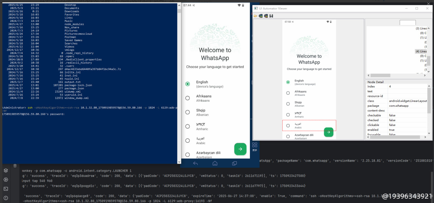Click 'output.txt' in the terminal listing
Image resolution: width=434 pixels, height=203 pixels.
tap(73, 82)
